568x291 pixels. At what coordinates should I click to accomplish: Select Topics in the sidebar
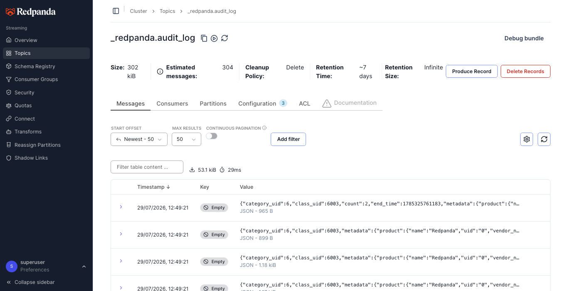[46, 53]
